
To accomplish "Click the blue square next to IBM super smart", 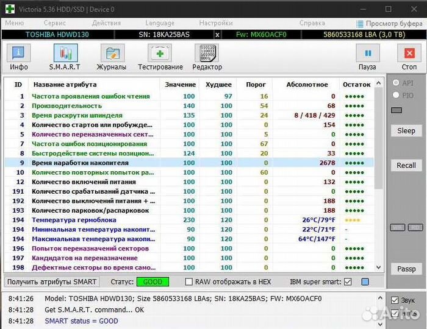I will [x=365, y=281].
